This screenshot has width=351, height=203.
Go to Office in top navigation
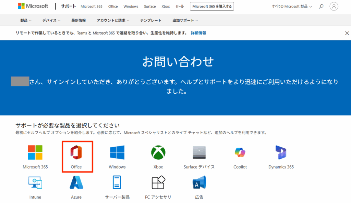click(113, 6)
